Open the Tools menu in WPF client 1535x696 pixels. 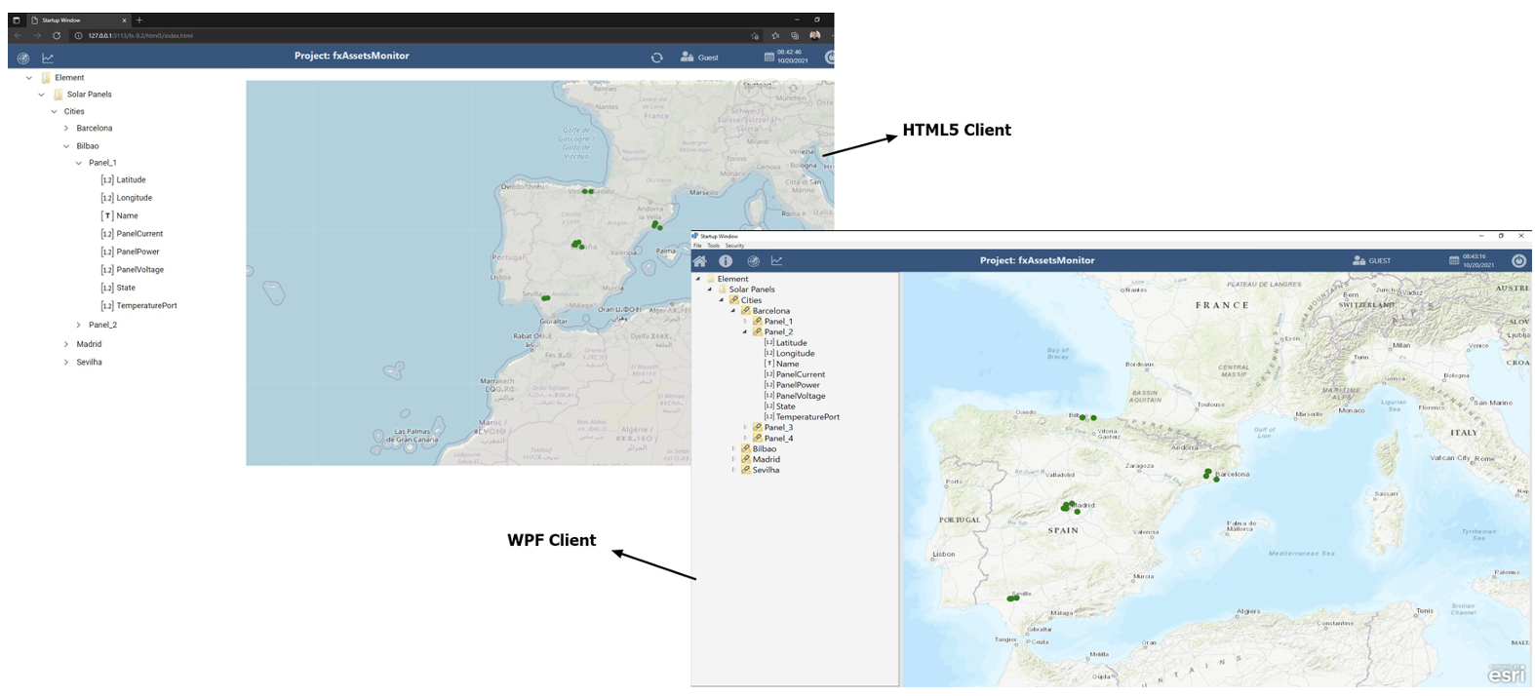pyautogui.click(x=714, y=246)
